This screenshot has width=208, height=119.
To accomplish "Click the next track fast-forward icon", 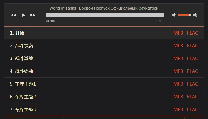I will point(33,15).
